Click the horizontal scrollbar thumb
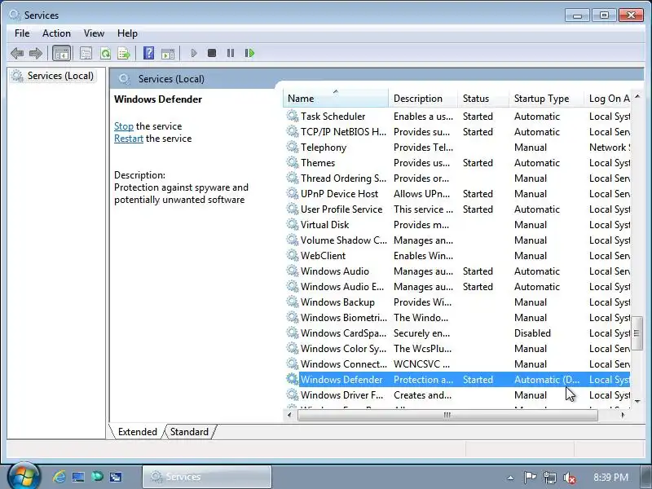The height and width of the screenshot is (489, 652). click(447, 415)
